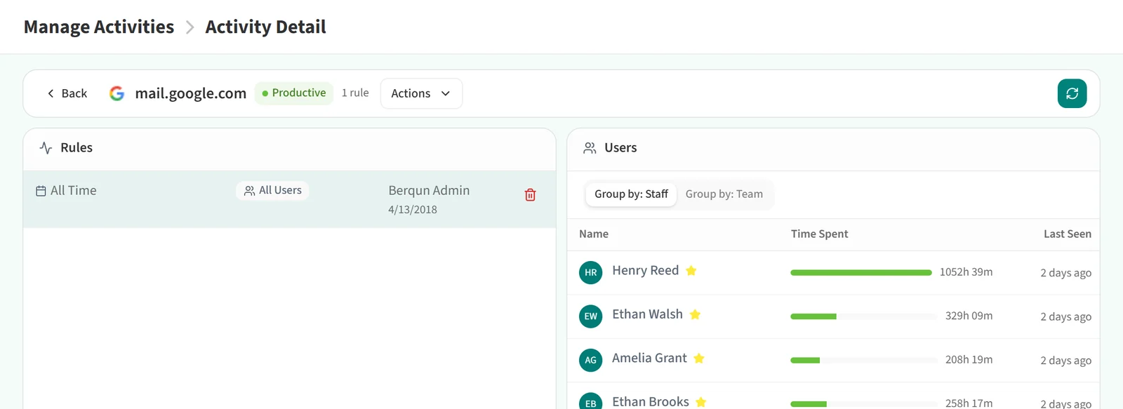Delete the All Time rule via trash icon
1123x409 pixels.
(530, 195)
